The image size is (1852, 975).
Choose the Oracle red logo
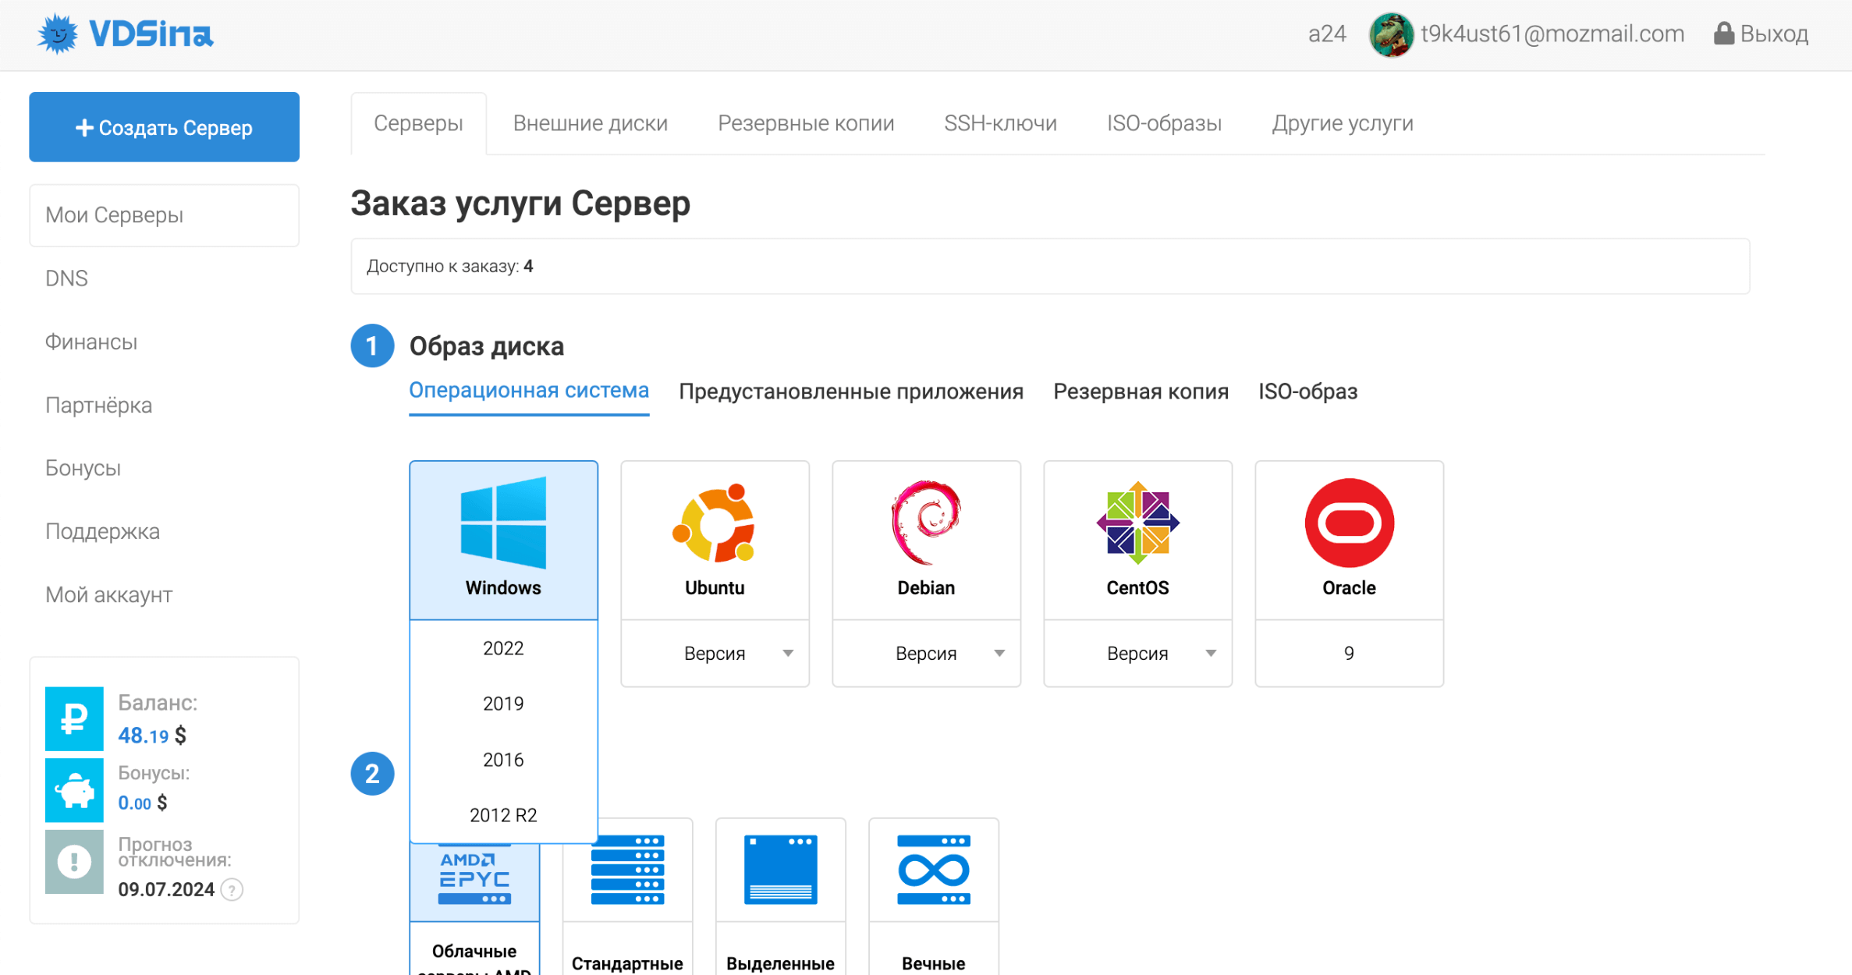click(1349, 523)
